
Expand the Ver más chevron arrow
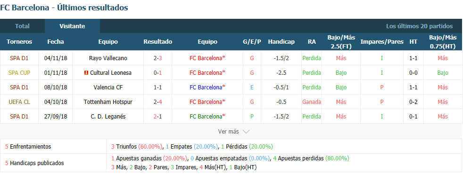[246, 132]
